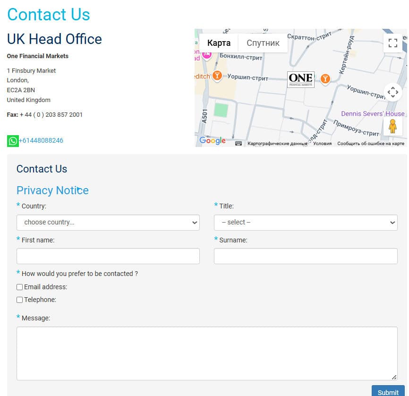Click the orange bar marker beside the ONE logo
The image size is (409, 396).
tap(325, 78)
